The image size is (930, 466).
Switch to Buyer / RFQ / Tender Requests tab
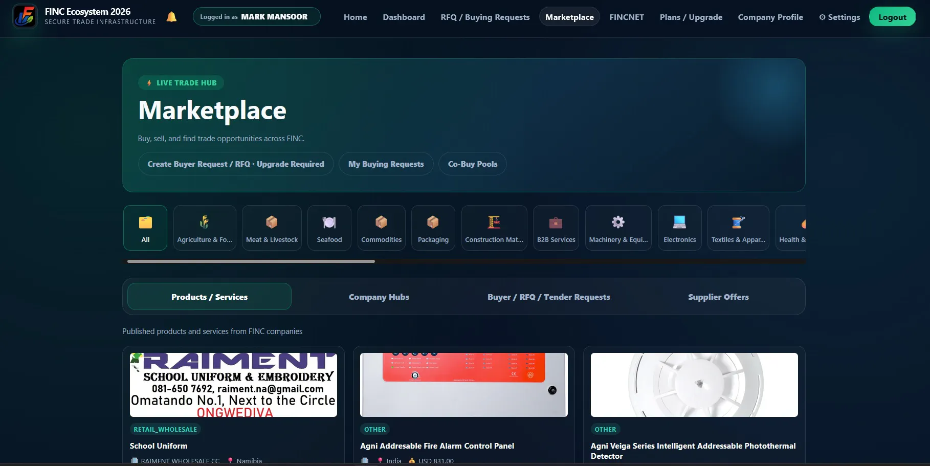[549, 297]
